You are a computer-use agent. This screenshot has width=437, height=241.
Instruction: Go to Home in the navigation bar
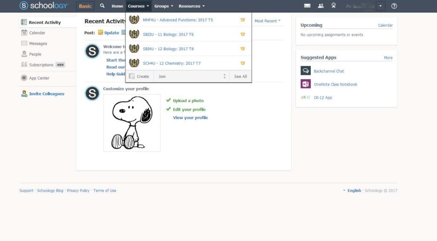pyautogui.click(x=117, y=6)
